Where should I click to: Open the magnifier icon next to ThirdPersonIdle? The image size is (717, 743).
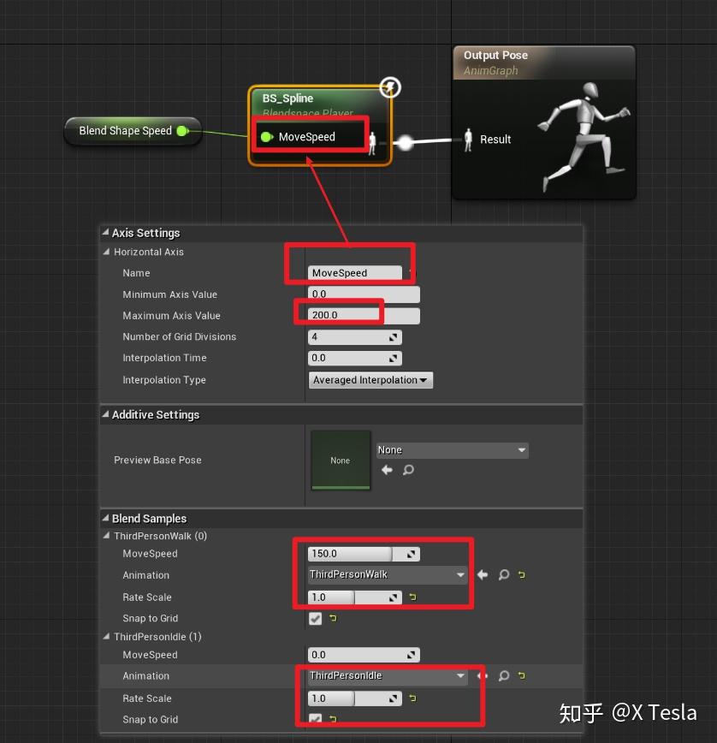click(503, 675)
